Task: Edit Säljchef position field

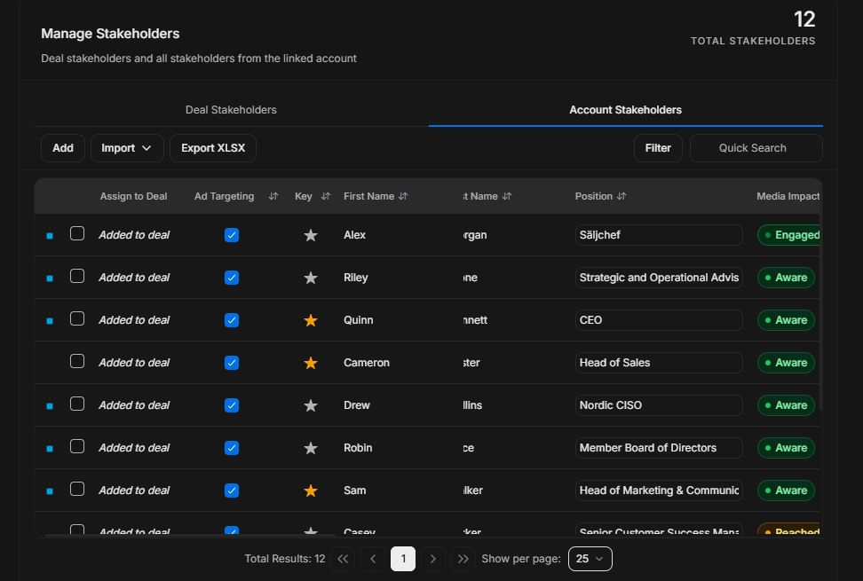Action: 659,235
